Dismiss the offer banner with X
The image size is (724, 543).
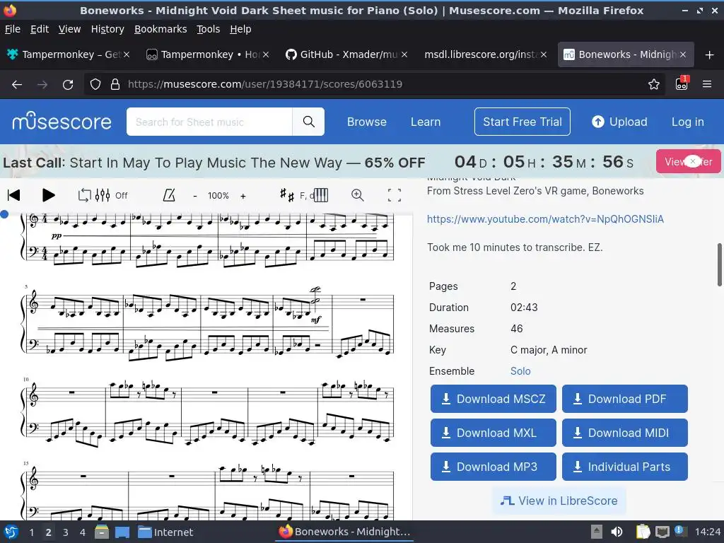[692, 161]
